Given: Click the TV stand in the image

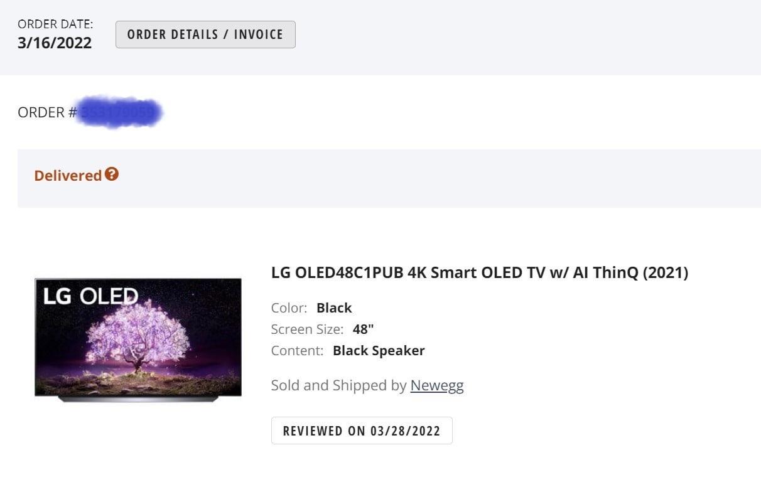Looking at the screenshot, I should (x=138, y=398).
